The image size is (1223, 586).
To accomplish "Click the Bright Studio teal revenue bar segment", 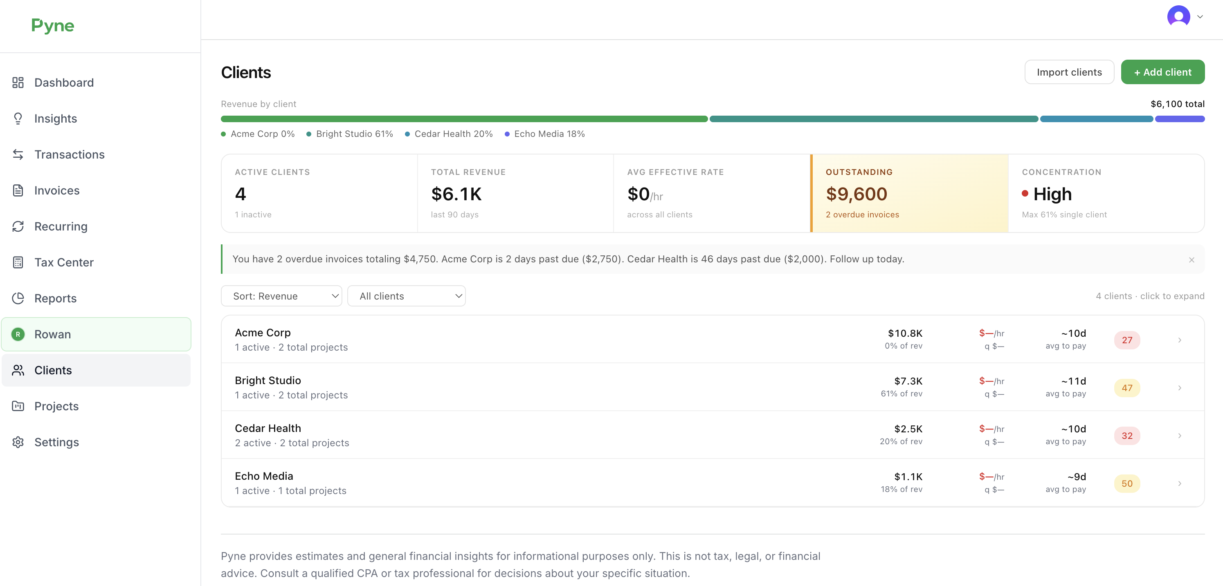I will (874, 119).
